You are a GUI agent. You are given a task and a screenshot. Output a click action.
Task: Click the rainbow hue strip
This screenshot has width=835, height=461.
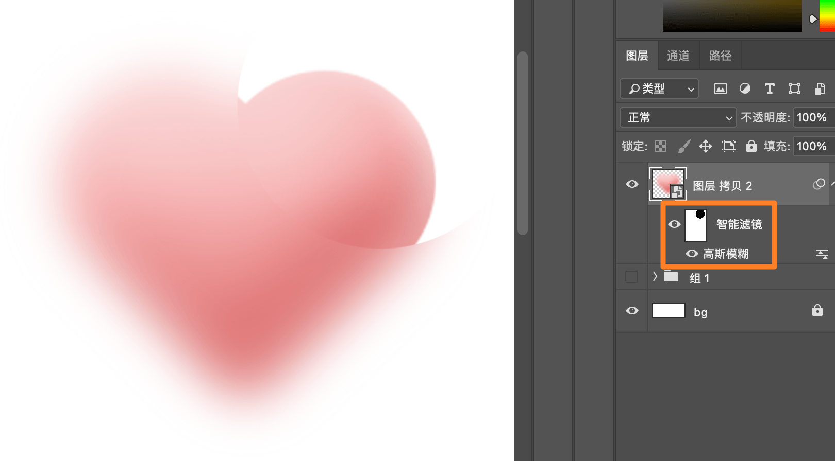point(827,15)
